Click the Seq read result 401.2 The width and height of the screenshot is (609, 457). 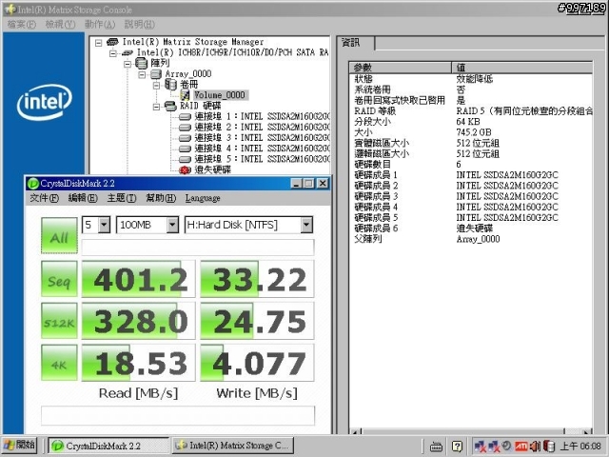138,279
